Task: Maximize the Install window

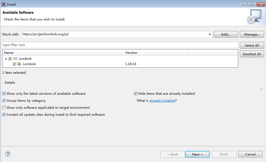Action: pyautogui.click(x=252, y=5)
